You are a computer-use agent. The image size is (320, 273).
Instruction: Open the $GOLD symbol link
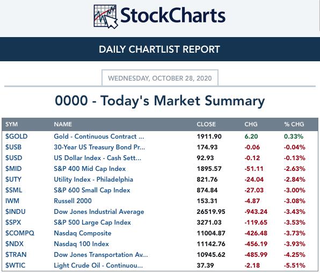point(17,136)
